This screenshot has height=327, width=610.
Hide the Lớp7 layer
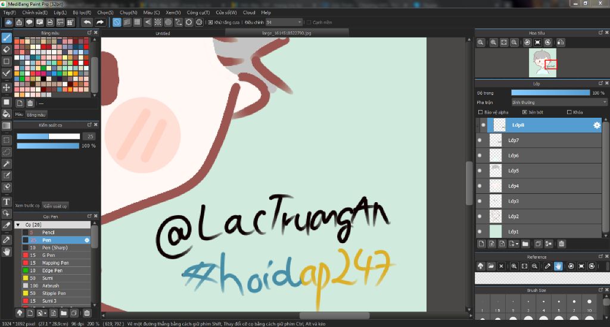(x=480, y=140)
